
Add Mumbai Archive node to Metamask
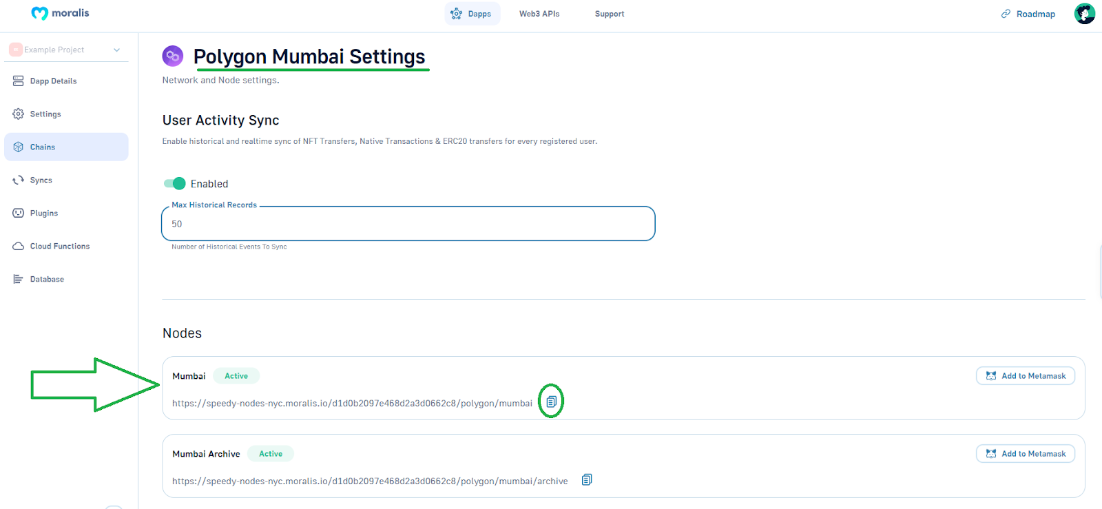click(1026, 454)
